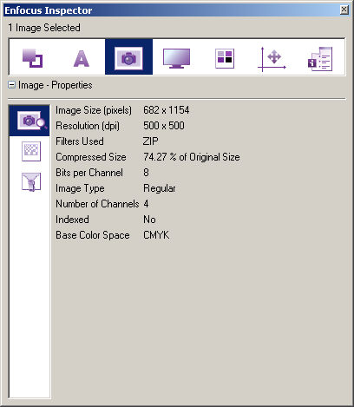Click the 'No' indexed value
354x407 pixels.
tap(149, 220)
